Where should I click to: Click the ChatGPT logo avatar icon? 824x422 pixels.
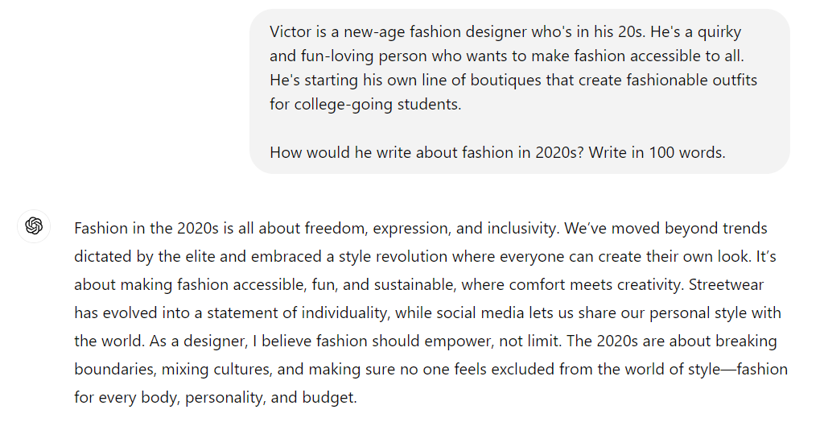34,225
